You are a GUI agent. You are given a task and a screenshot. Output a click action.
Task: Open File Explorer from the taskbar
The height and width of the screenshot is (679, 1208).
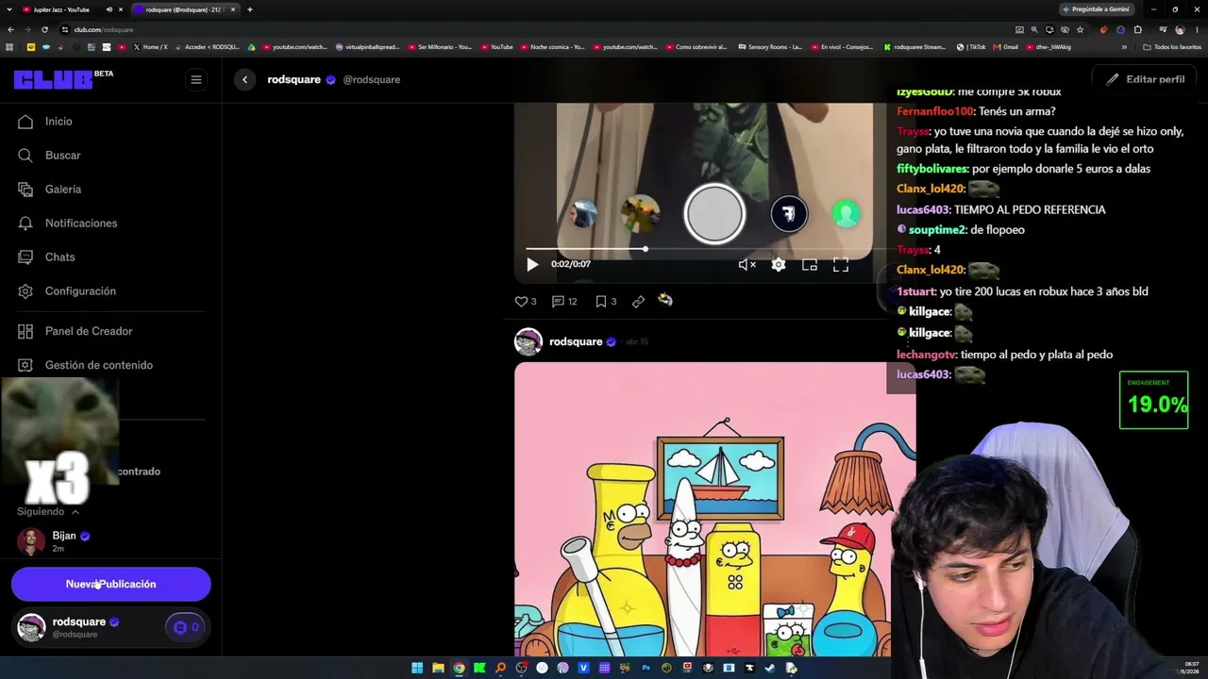438,668
